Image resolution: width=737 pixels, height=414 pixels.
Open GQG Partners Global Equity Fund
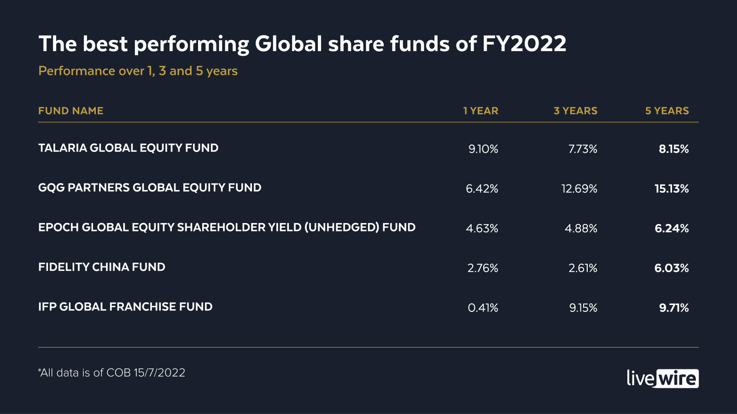point(150,188)
